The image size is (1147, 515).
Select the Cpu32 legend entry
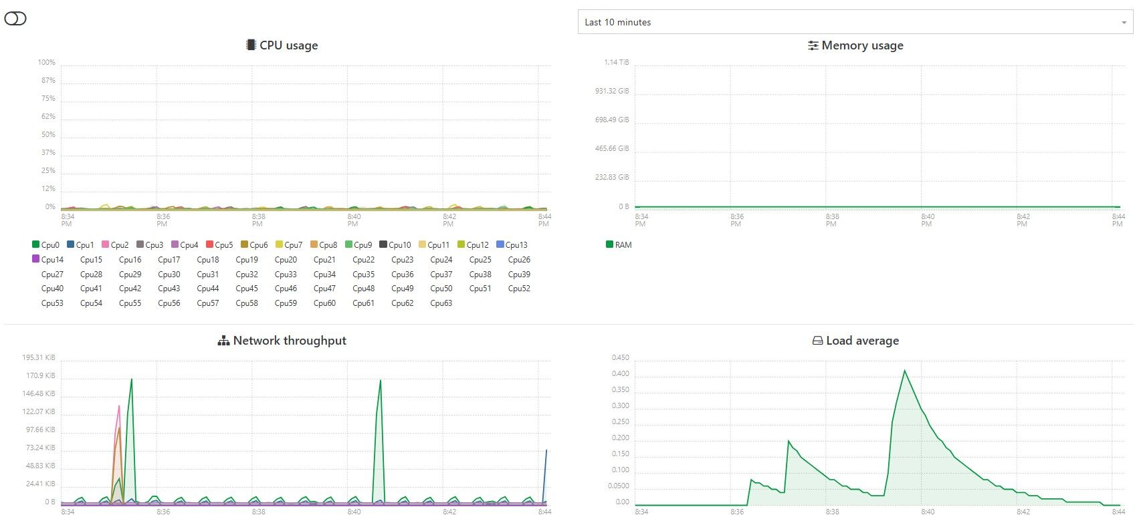point(246,275)
